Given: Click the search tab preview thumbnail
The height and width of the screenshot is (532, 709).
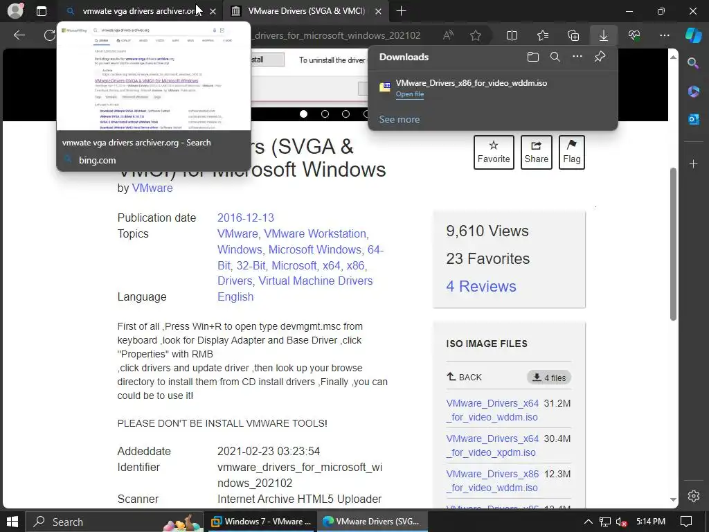Looking at the screenshot, I should [x=153, y=77].
